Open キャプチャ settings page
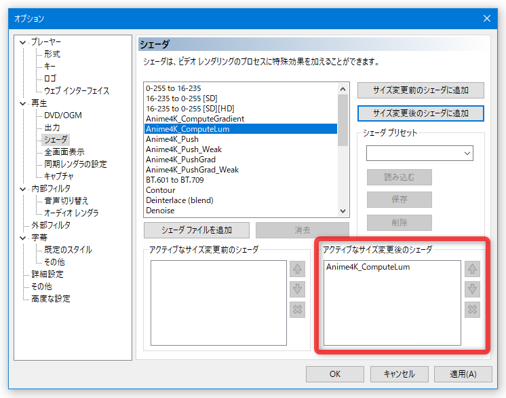 click(x=59, y=177)
